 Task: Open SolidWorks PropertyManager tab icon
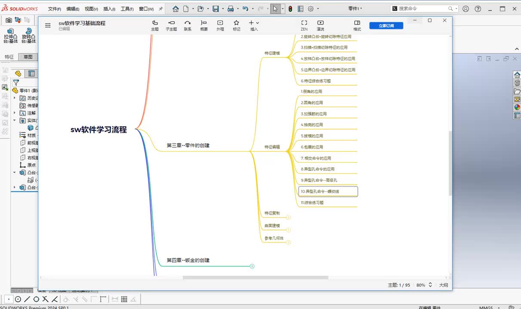(x=31, y=73)
